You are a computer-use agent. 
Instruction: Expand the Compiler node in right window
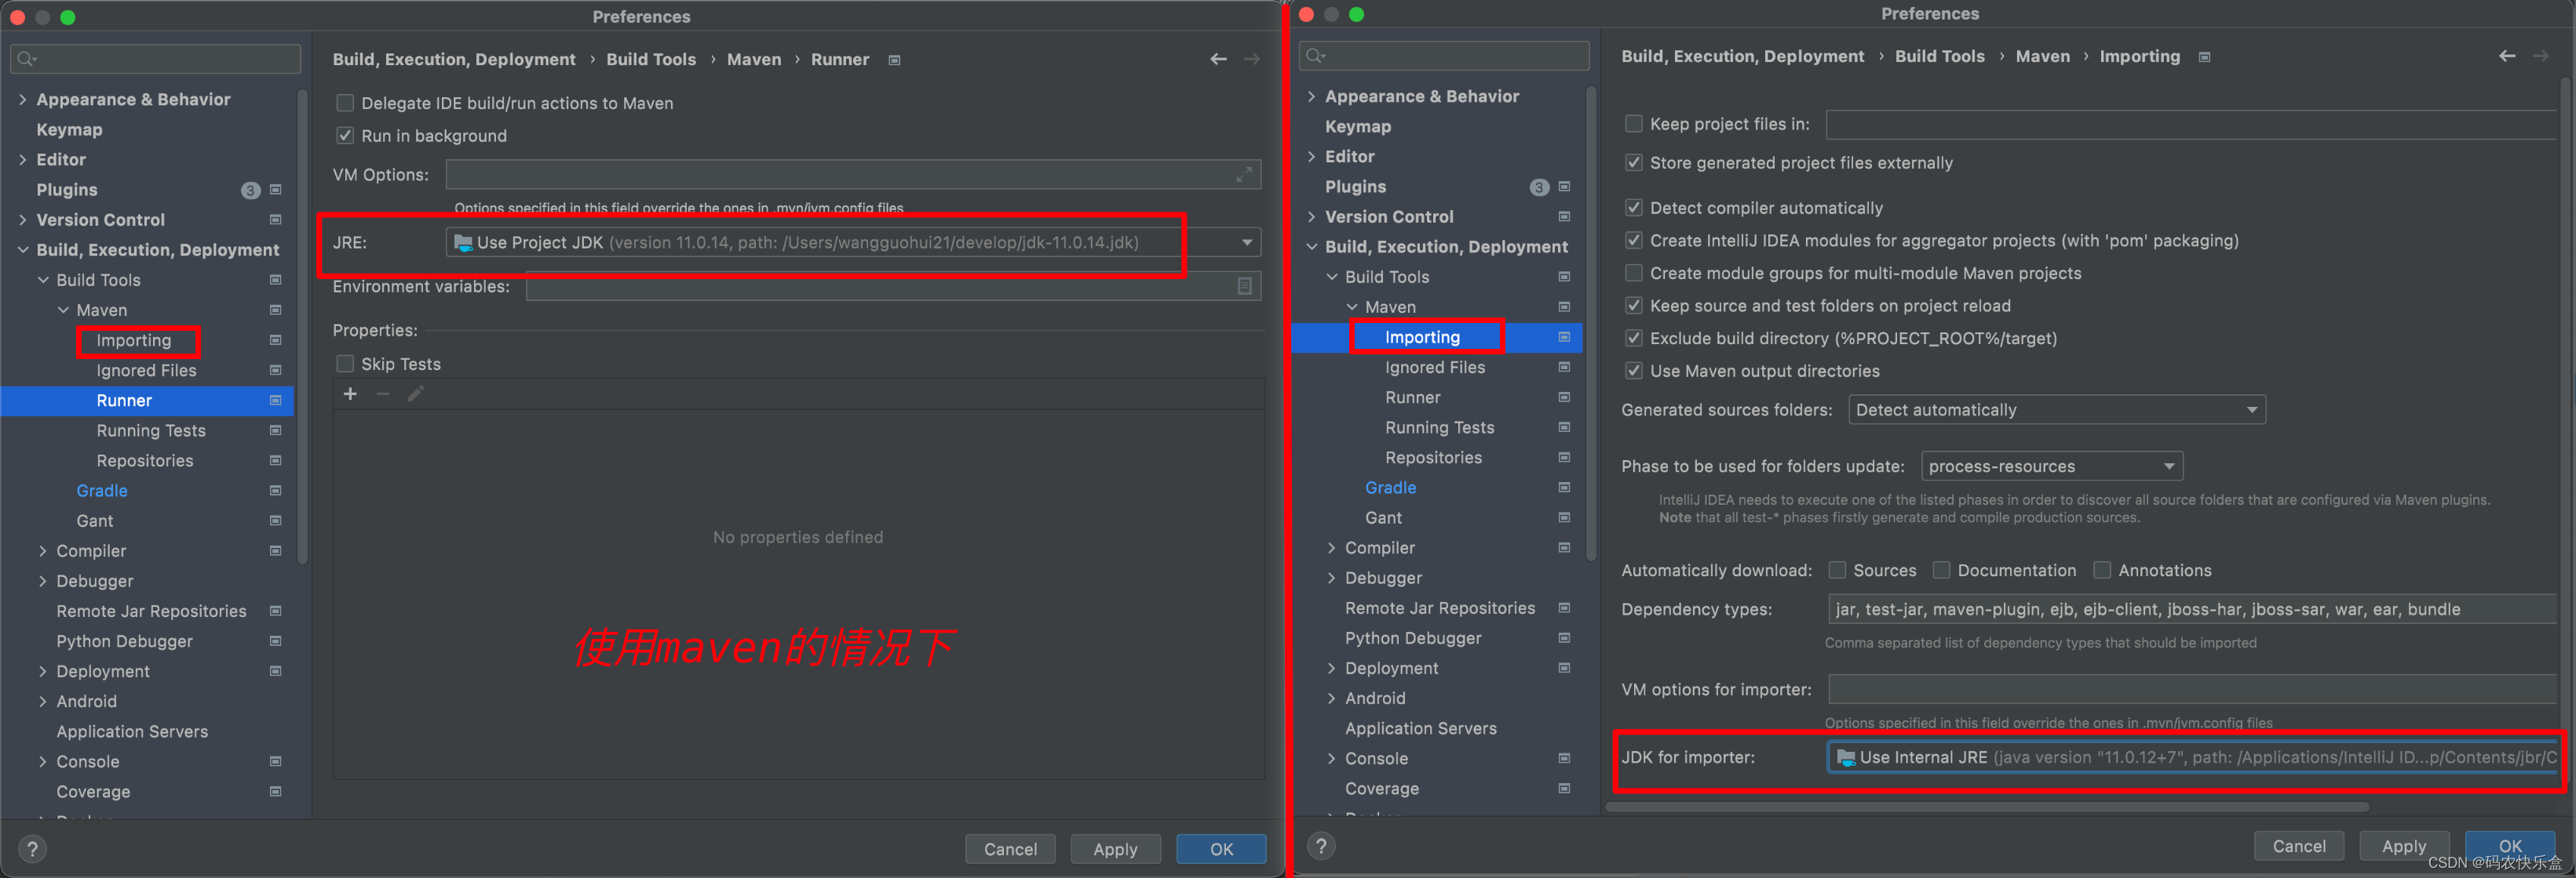coord(1331,547)
